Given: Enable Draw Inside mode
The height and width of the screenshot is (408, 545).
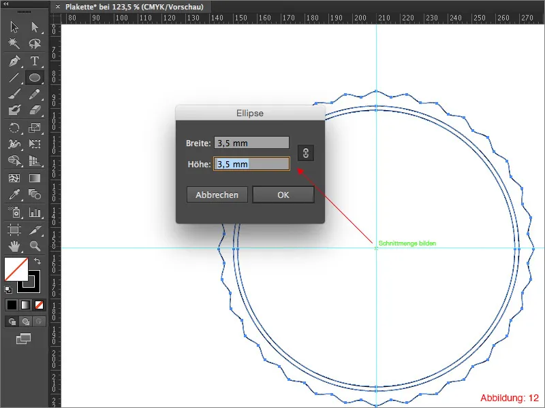Looking at the screenshot, I should pos(39,322).
